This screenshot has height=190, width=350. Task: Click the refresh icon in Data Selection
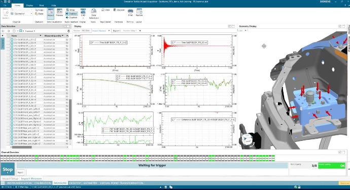pyautogui.click(x=68, y=31)
